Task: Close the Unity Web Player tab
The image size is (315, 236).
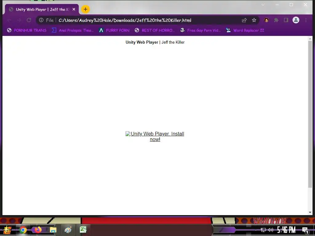Action: (x=74, y=9)
